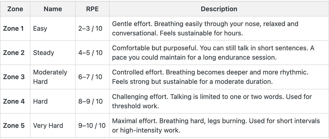Click the Moderately Hard name cell
This screenshot has width=329, height=139.
point(50,77)
